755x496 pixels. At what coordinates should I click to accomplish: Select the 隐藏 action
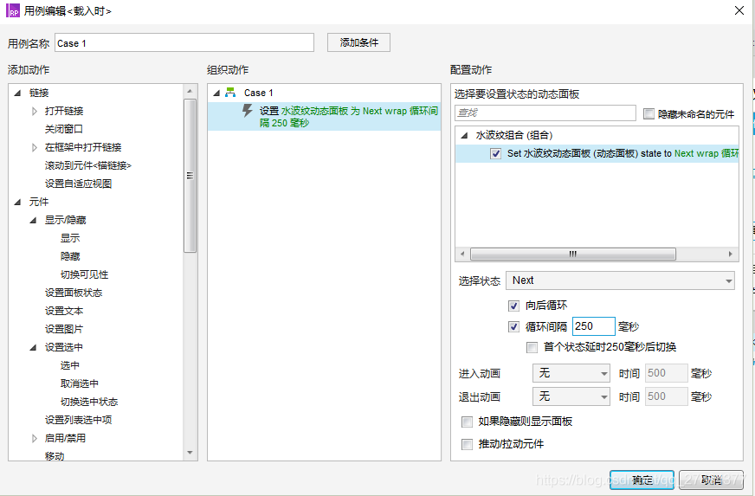click(x=70, y=257)
